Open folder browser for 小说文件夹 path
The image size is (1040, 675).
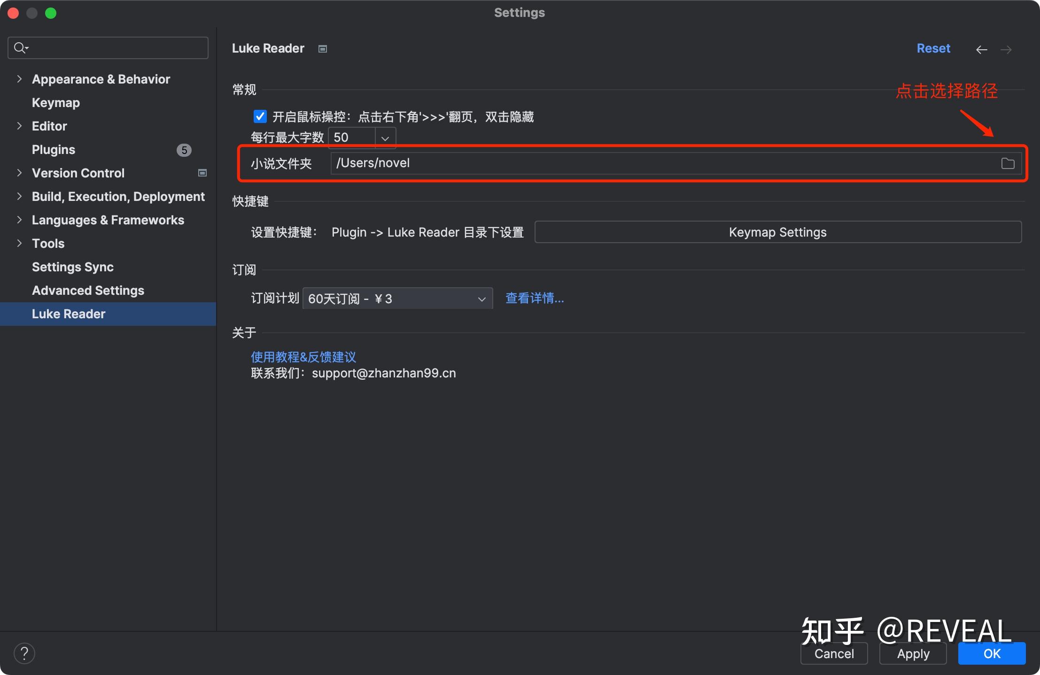(1008, 163)
